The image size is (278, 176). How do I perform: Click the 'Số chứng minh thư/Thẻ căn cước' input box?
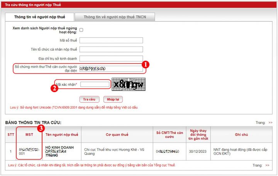[111, 68]
